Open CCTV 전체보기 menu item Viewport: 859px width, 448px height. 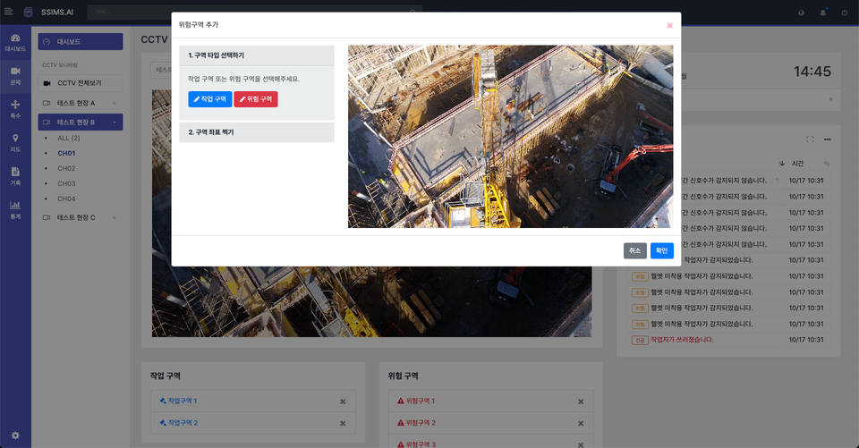point(81,83)
